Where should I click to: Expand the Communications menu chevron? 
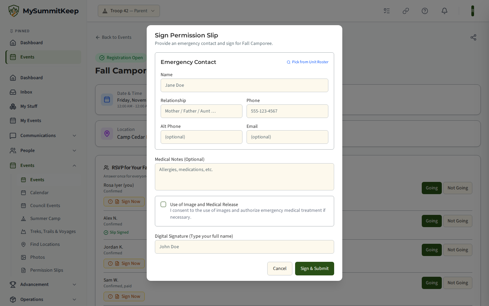click(x=74, y=136)
